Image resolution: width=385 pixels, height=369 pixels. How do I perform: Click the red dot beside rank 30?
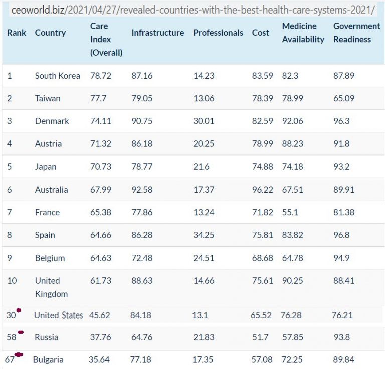click(19, 310)
